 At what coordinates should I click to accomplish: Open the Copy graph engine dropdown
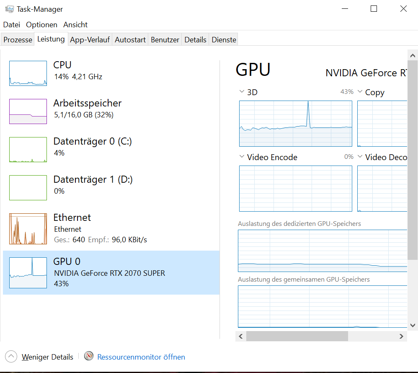360,92
